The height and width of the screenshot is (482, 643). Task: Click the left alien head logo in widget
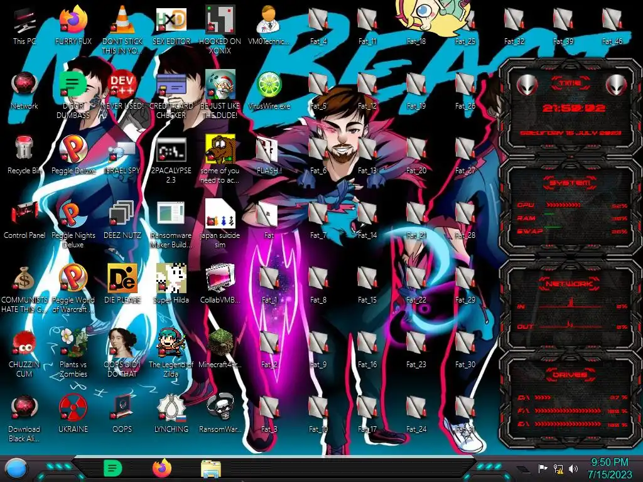click(x=527, y=85)
